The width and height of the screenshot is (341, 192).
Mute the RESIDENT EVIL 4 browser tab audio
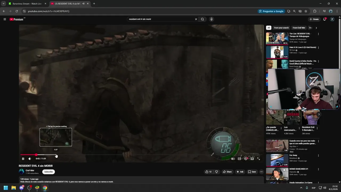click(83, 4)
